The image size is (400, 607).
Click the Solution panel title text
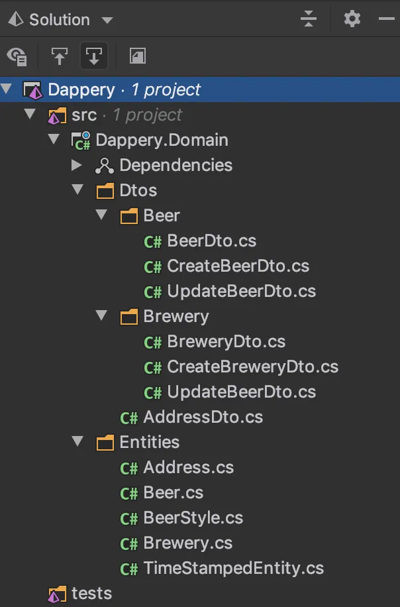pyautogui.click(x=60, y=19)
